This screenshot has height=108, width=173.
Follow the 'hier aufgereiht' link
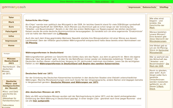(41, 101)
